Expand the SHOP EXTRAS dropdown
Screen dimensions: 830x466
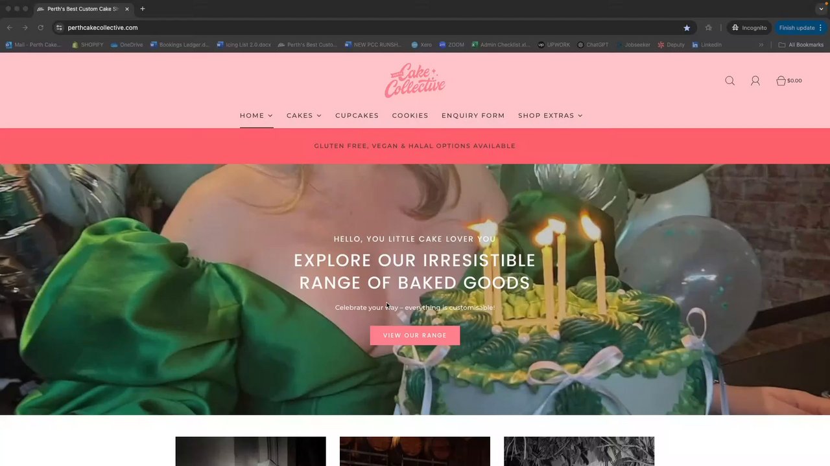(x=550, y=115)
